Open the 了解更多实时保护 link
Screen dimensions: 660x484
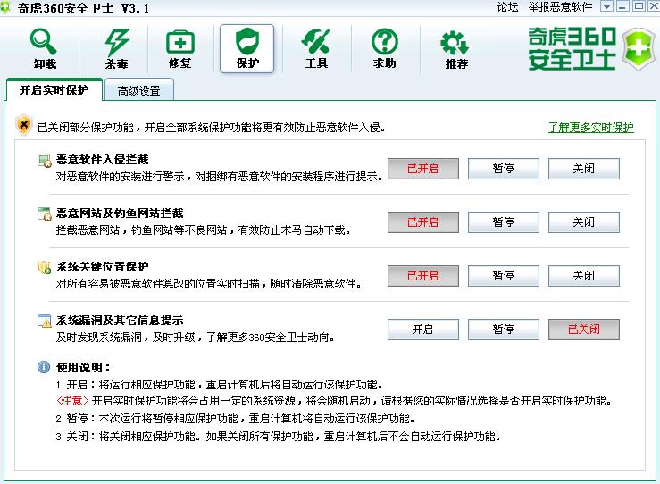point(591,127)
